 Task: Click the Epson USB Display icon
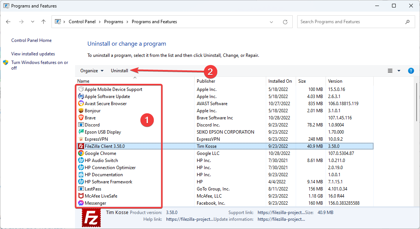pos(81,132)
